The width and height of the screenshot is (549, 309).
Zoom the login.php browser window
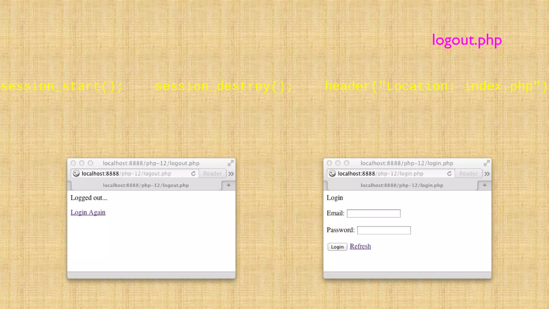tap(347, 163)
